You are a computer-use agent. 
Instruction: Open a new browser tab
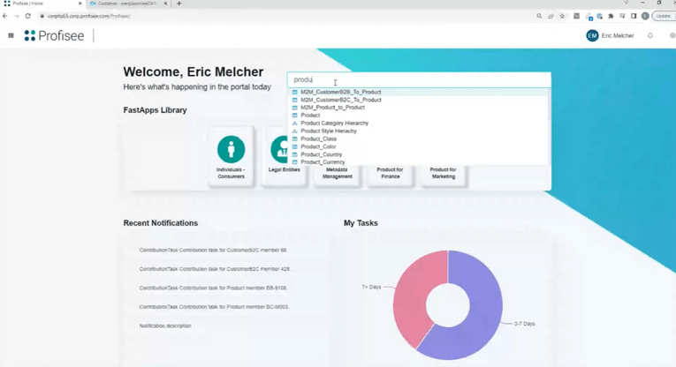click(178, 4)
